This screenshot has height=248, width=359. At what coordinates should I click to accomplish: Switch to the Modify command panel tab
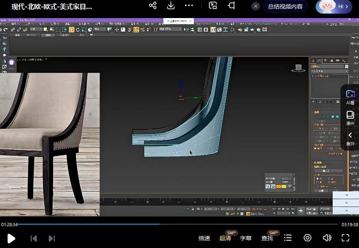coord(319,61)
